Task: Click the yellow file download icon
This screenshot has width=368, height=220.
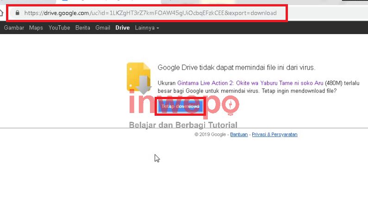Action: click(139, 78)
